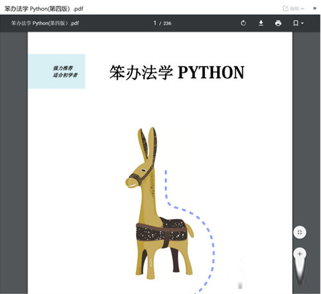Click the donkey illustration on cover

point(160,203)
